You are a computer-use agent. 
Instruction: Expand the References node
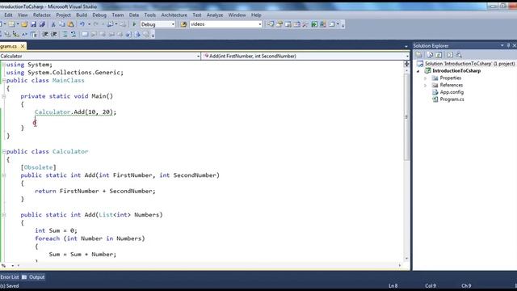426,85
